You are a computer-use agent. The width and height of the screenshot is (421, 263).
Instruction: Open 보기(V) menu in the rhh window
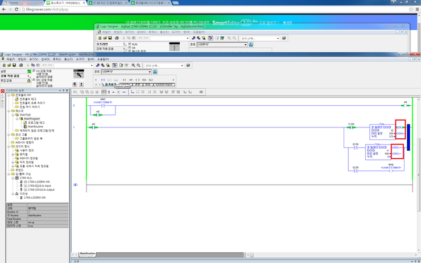click(34, 59)
